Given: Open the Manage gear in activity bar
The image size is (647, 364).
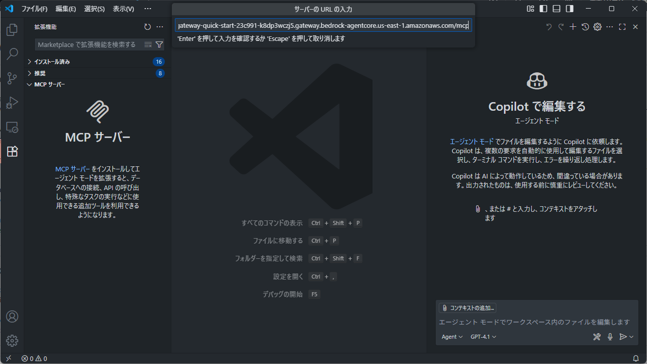Looking at the screenshot, I should point(12,341).
